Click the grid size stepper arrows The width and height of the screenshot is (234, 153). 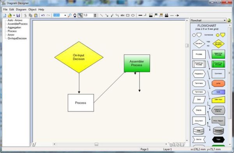[x=95, y=15]
